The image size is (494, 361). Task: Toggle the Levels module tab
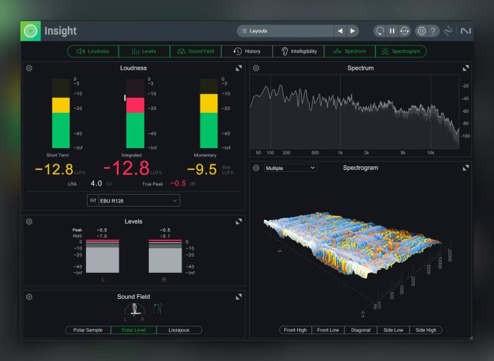pos(144,51)
